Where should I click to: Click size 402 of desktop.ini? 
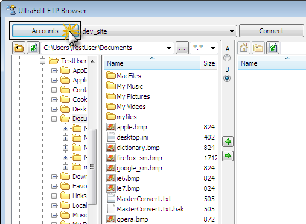click(209, 137)
